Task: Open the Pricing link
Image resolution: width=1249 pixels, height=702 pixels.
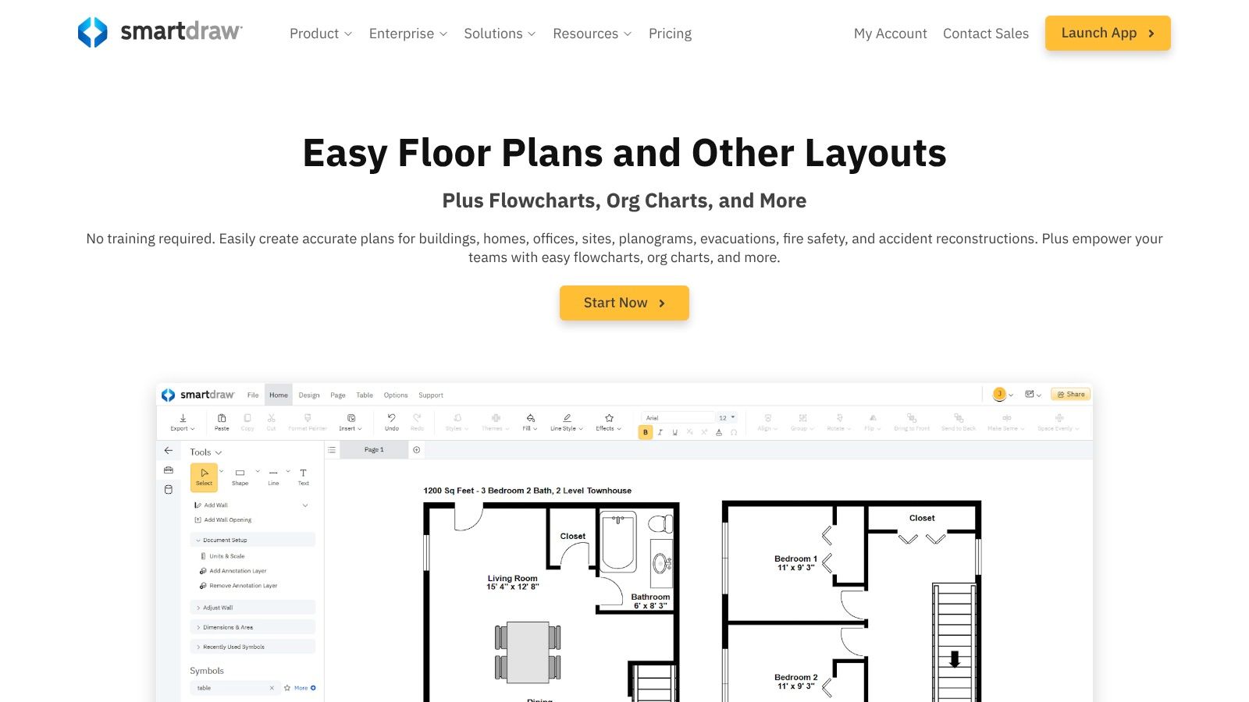Action: [670, 34]
